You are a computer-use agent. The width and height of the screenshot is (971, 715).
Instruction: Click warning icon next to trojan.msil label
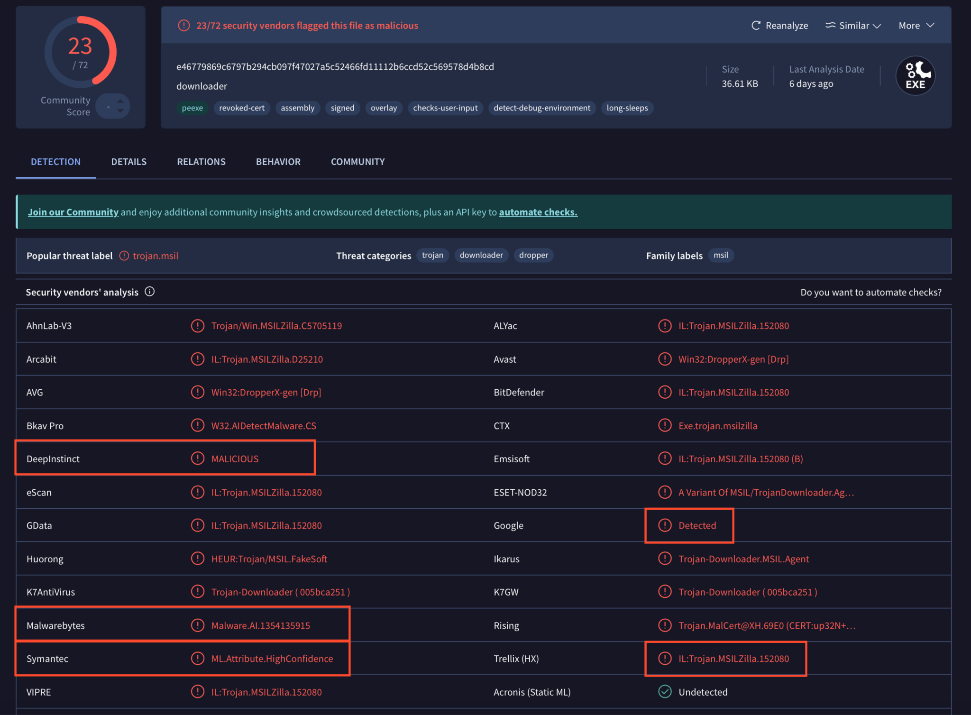124,256
